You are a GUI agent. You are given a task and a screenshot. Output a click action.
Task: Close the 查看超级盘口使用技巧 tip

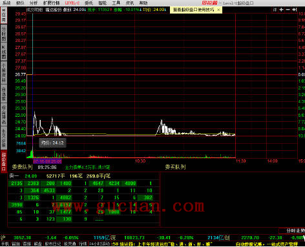coord(218,10)
